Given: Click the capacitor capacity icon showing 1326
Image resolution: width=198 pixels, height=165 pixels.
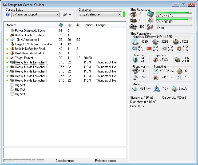Looking at the screenshot, I should coord(156,60).
